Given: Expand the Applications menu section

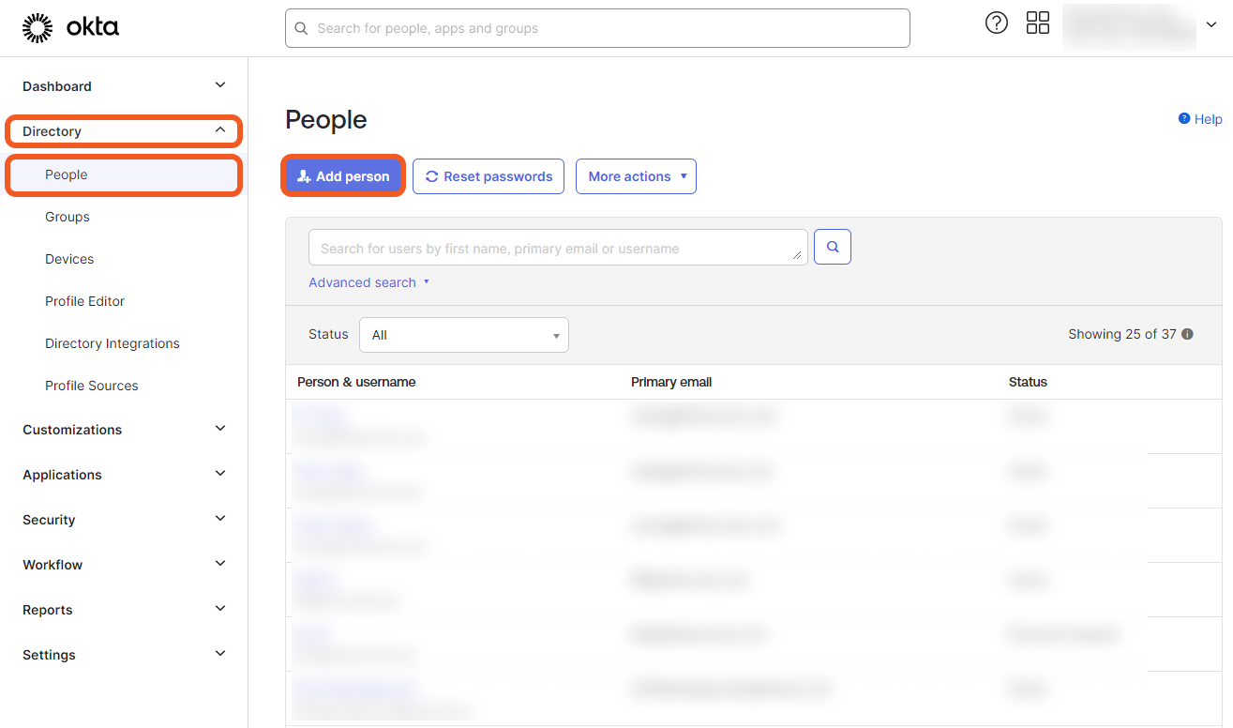Looking at the screenshot, I should 220,474.
